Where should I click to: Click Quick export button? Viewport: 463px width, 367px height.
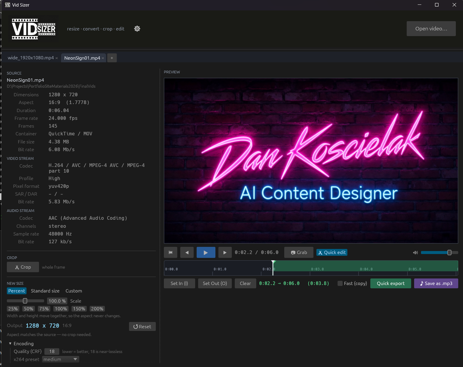(x=391, y=284)
